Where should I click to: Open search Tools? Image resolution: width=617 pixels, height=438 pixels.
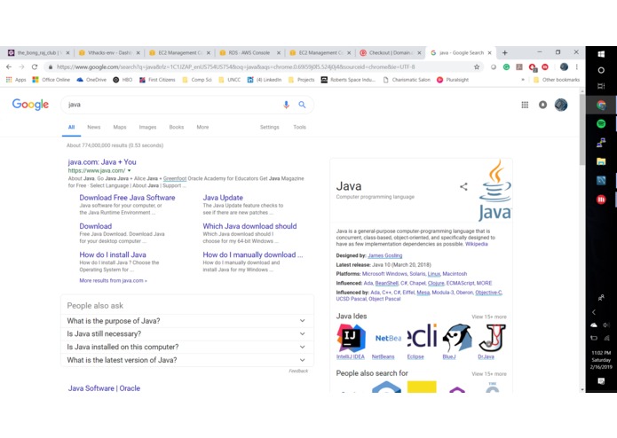[x=299, y=128]
